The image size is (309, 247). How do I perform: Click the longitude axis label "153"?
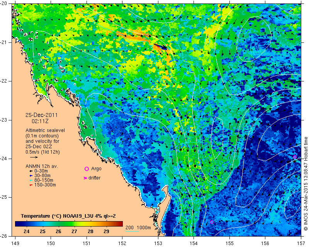pyautogui.click(x=158, y=243)
